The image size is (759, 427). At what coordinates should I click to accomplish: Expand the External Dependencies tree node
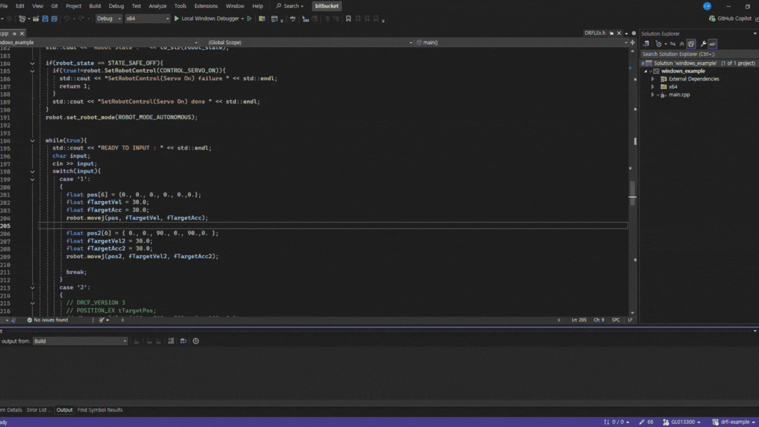pyautogui.click(x=653, y=79)
